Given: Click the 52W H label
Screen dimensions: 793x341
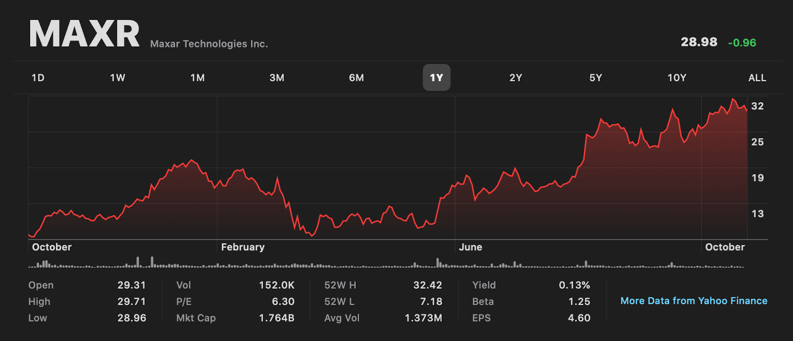Looking at the screenshot, I should [x=340, y=285].
